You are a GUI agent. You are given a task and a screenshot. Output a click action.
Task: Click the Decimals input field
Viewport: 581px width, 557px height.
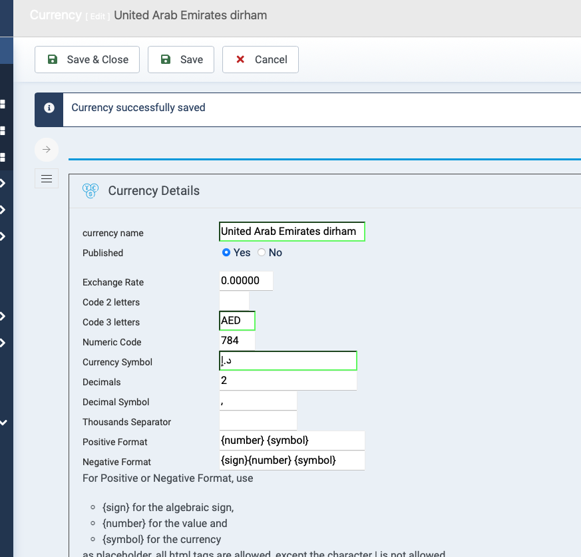[x=288, y=381]
